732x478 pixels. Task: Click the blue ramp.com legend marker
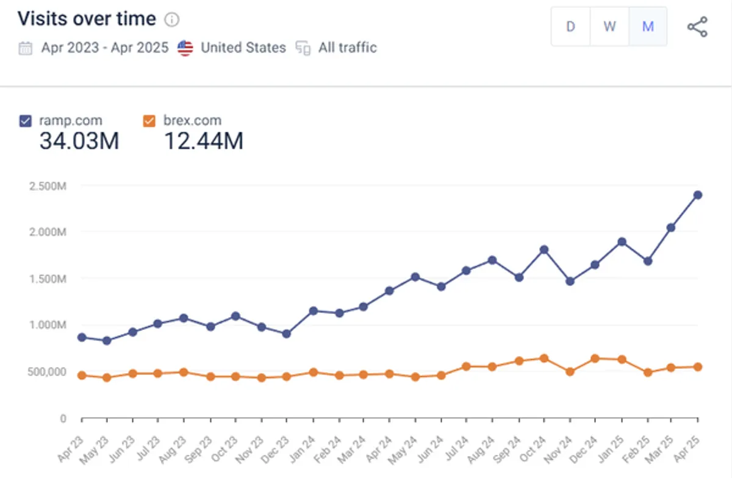pos(24,120)
